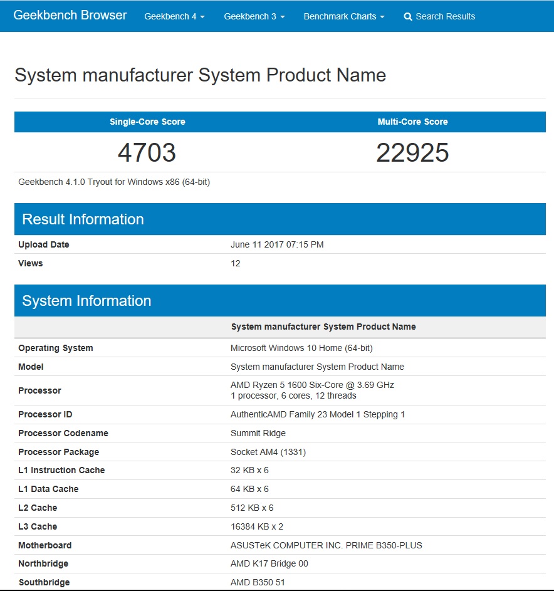Click the Upload Date label
Viewport: 554px width, 591px height.
(x=44, y=244)
